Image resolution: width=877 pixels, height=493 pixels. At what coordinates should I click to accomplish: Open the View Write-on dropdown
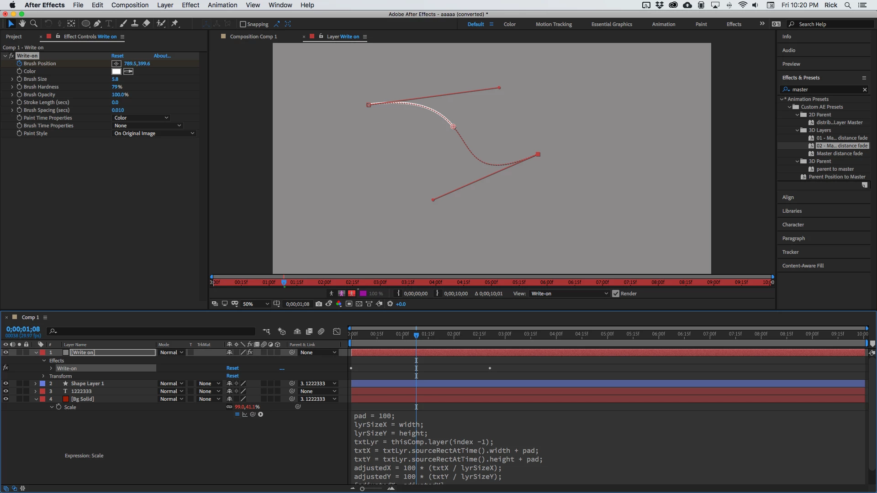click(569, 294)
